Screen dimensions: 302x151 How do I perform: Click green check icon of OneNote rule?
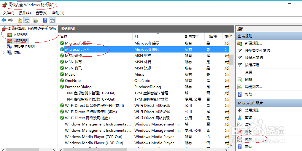point(62,80)
